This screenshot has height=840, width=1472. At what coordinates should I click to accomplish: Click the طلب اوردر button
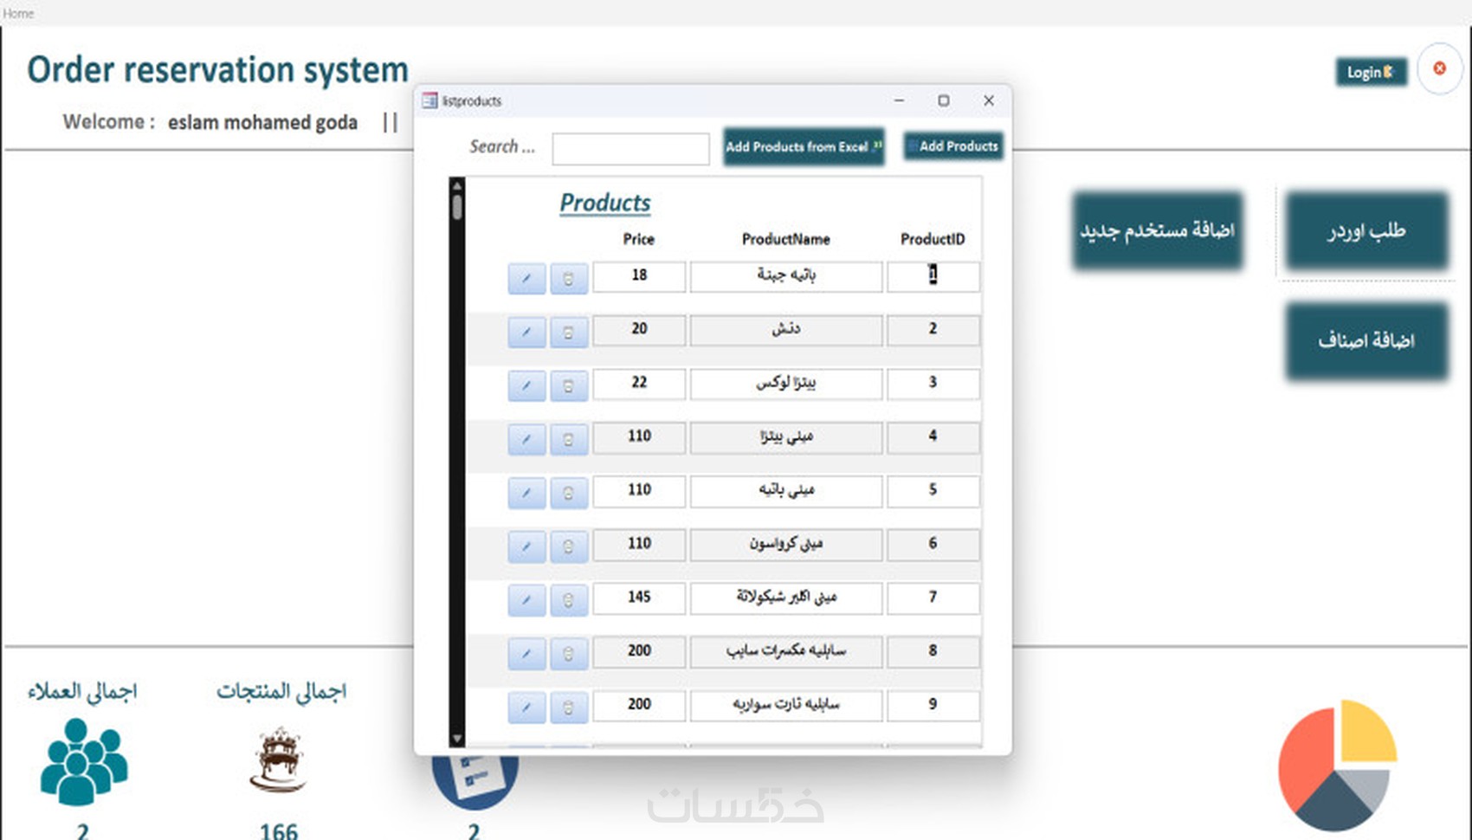1366,230
